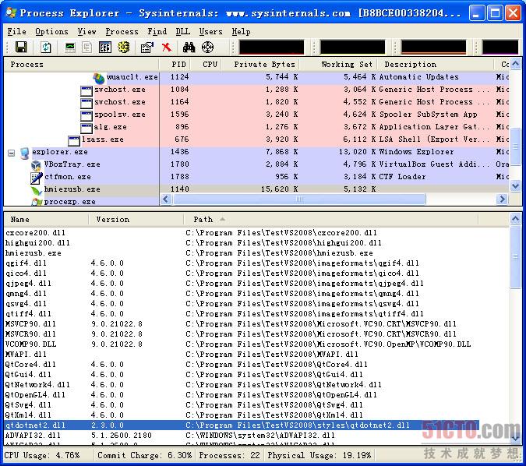Sort by the Process column header

coord(81,65)
